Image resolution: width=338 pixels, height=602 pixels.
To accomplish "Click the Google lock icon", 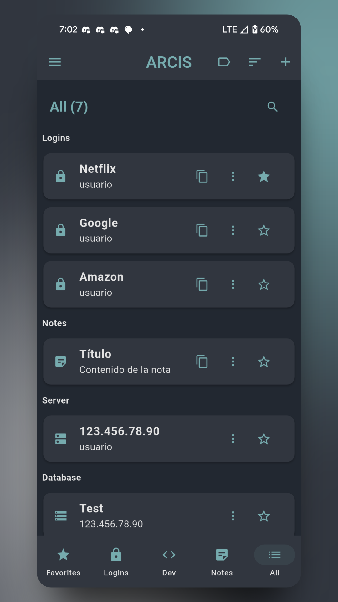I will [x=61, y=230].
